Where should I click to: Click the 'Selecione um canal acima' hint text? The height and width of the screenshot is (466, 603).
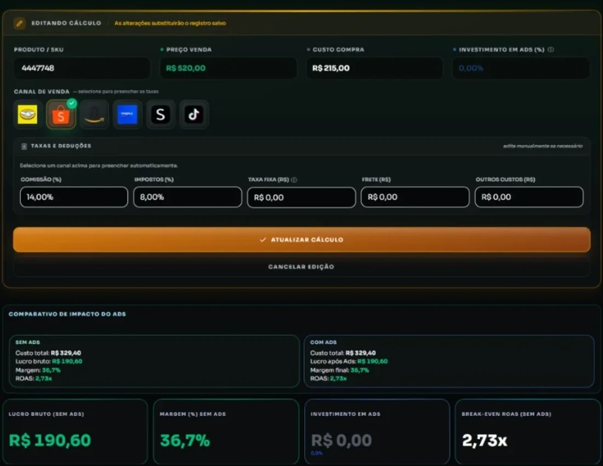99,165
